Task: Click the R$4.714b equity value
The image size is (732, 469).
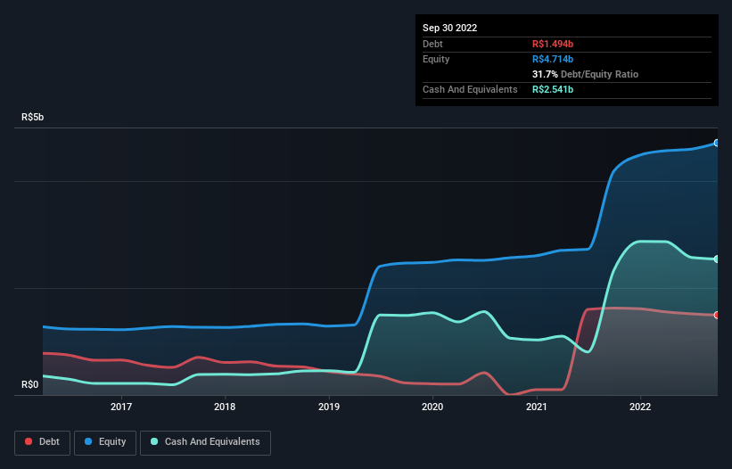Action: (x=553, y=59)
